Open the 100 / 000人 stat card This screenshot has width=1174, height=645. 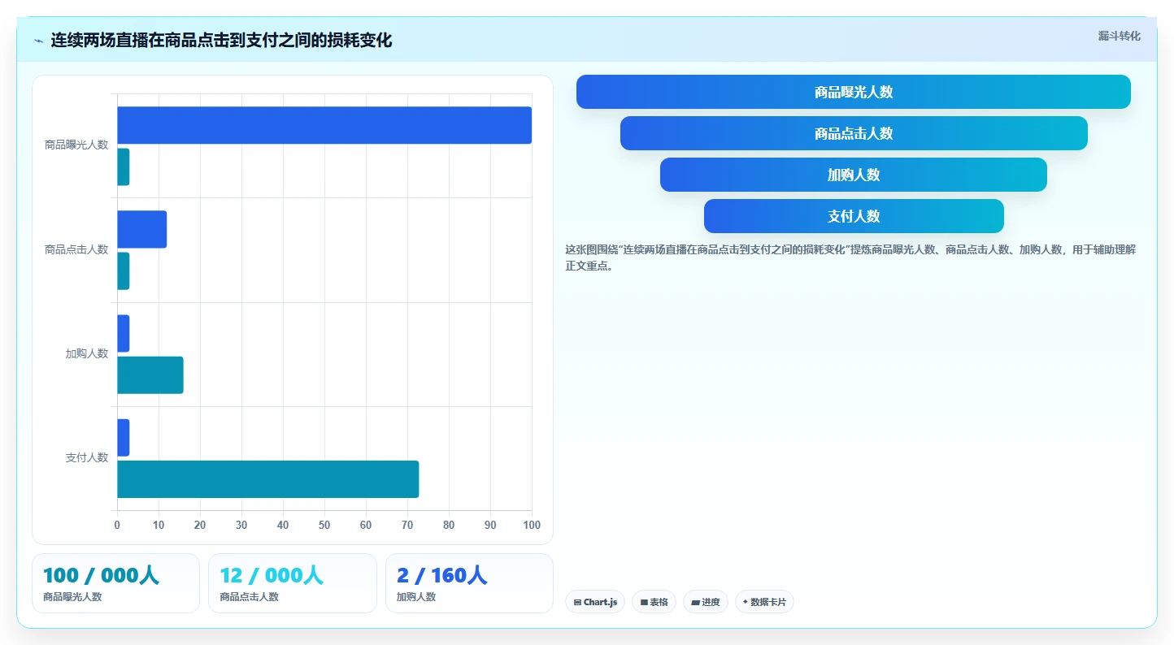pos(115,583)
